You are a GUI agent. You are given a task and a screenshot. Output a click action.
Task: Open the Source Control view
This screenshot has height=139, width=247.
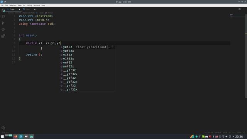click(x=3, y=23)
